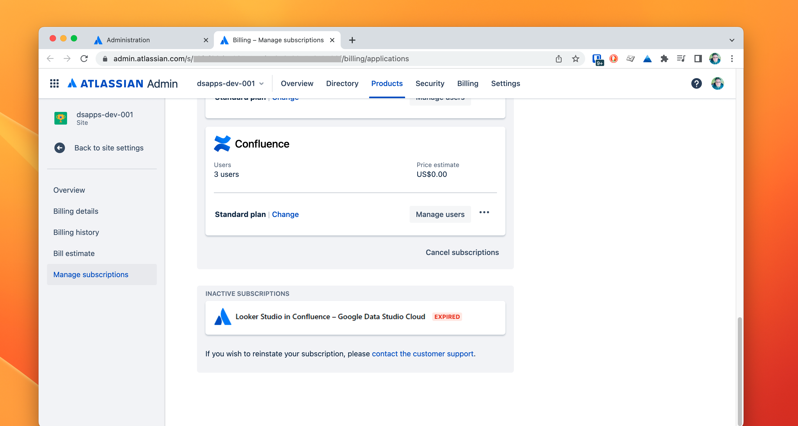Click the DuckDuckGo extension icon

coord(613,59)
